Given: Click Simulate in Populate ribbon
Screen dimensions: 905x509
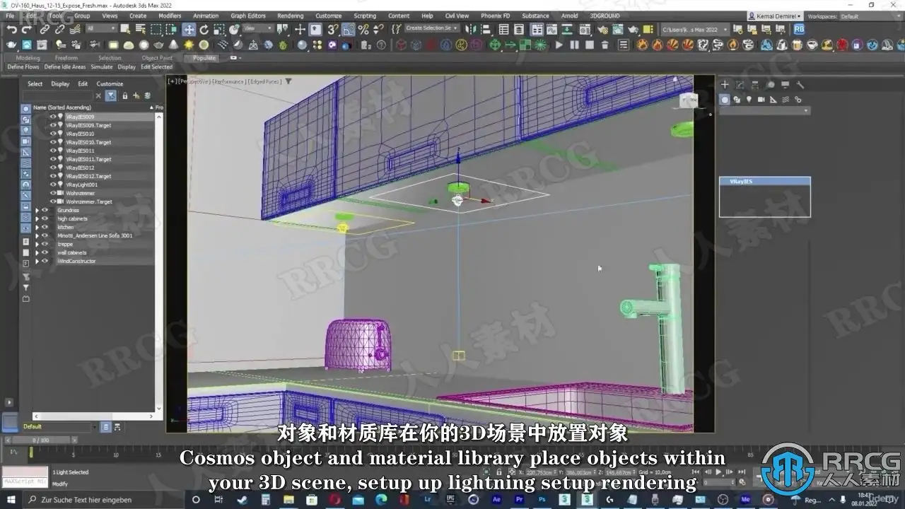Looking at the screenshot, I should click(x=102, y=67).
